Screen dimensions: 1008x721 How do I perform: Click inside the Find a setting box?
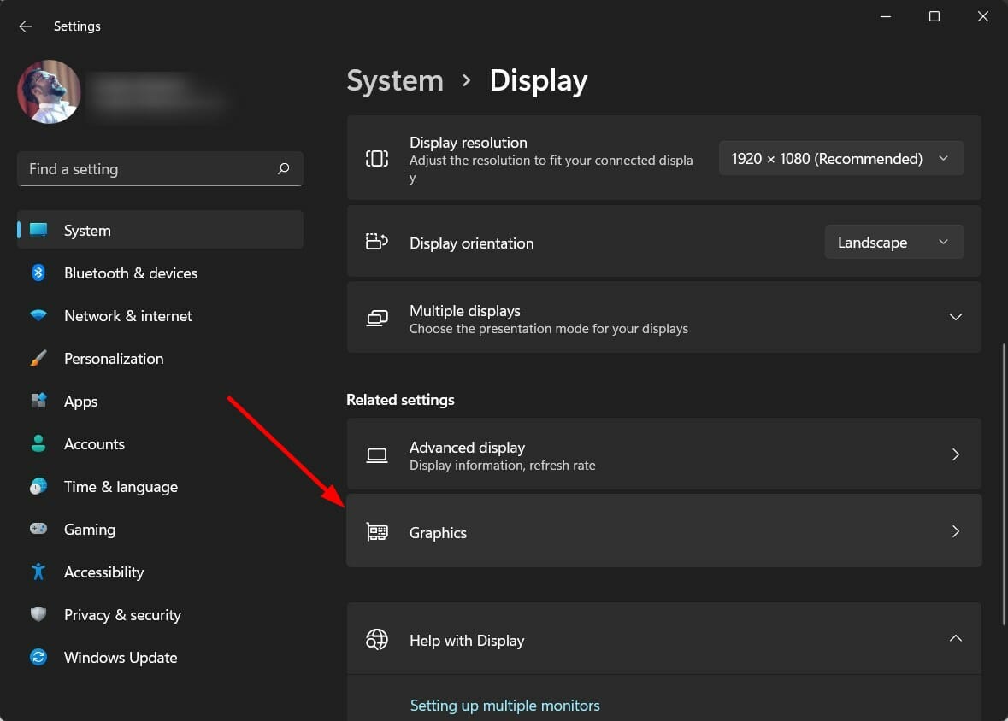pyautogui.click(x=160, y=168)
